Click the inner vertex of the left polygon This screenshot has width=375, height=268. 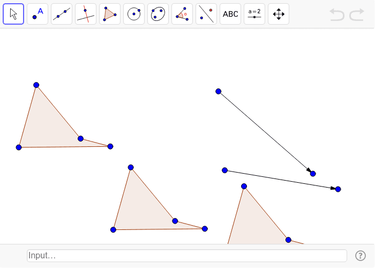point(80,138)
